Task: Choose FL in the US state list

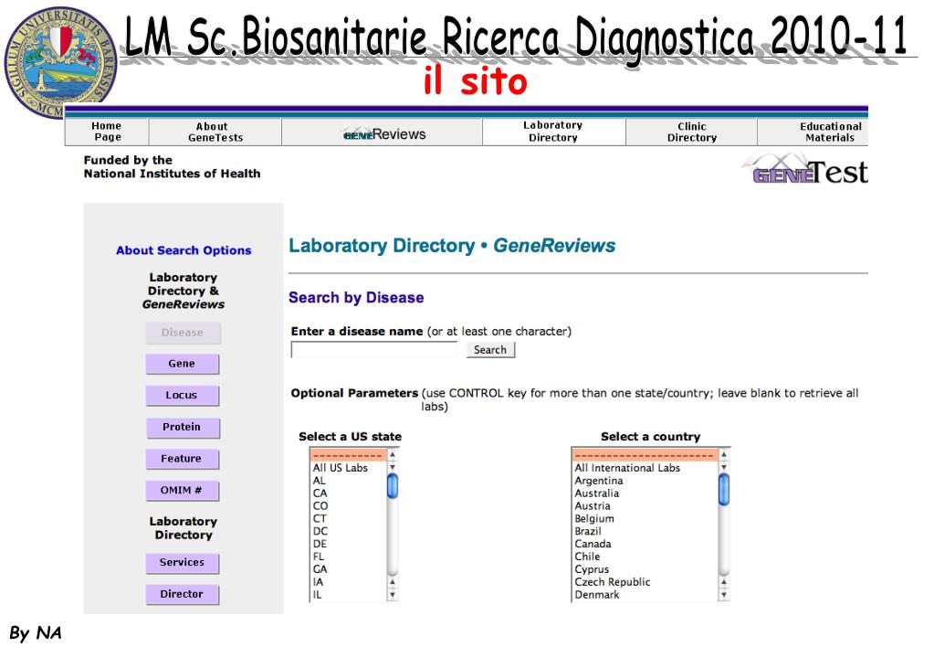Action: click(x=349, y=557)
